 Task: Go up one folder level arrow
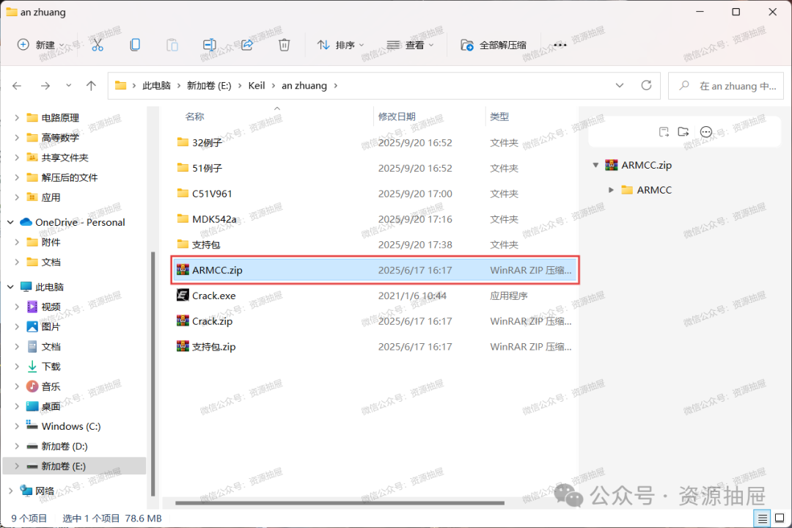coord(91,86)
